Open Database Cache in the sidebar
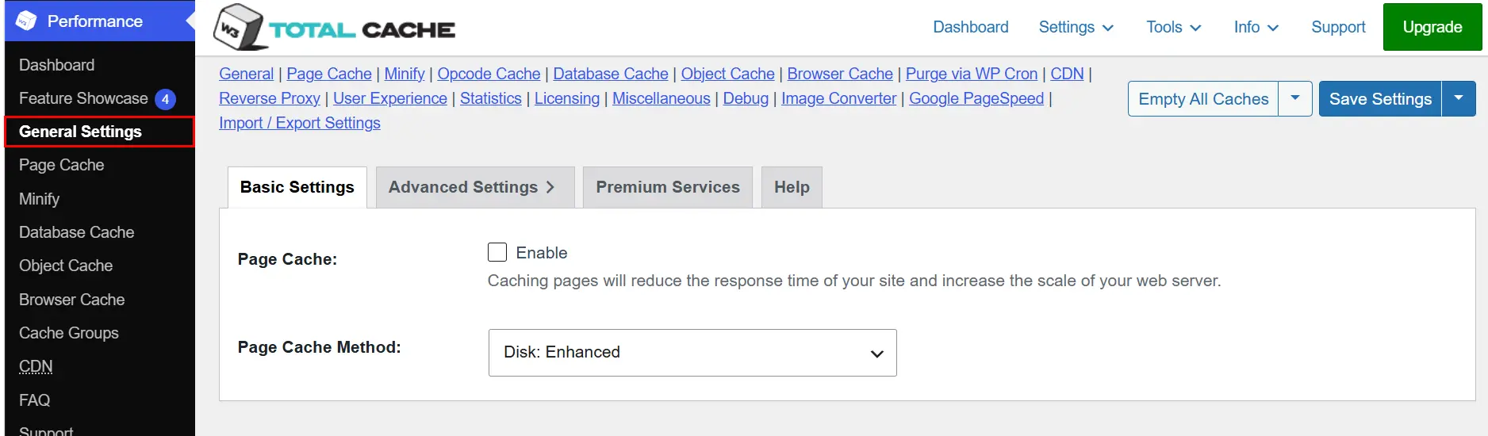Image resolution: width=1488 pixels, height=436 pixels. [x=77, y=232]
